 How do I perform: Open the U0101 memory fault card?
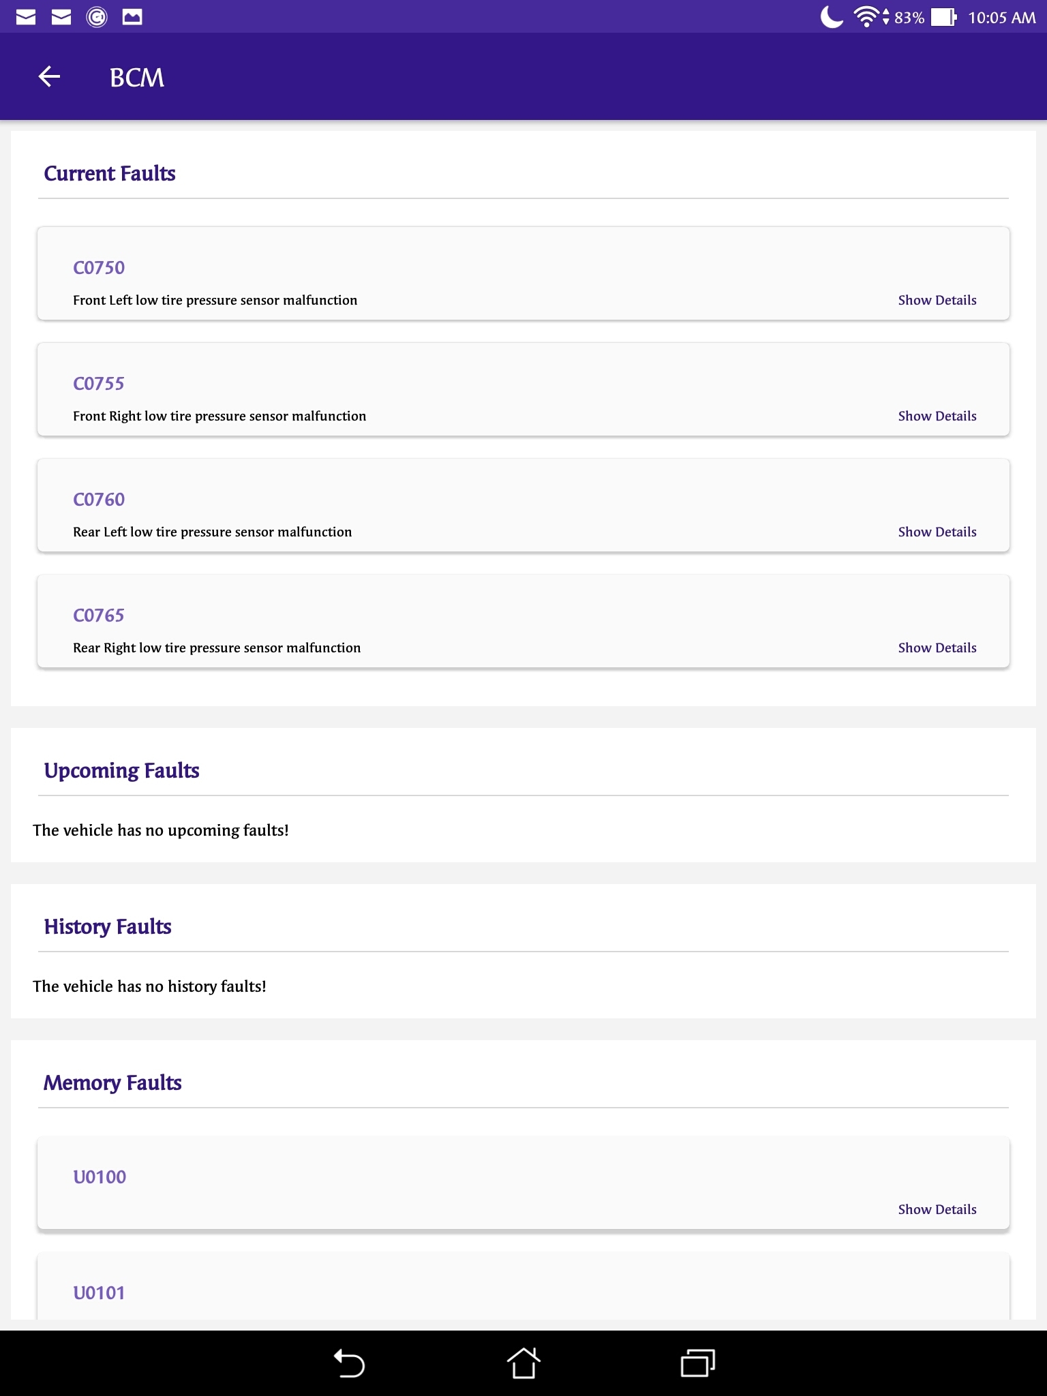pos(99,1292)
